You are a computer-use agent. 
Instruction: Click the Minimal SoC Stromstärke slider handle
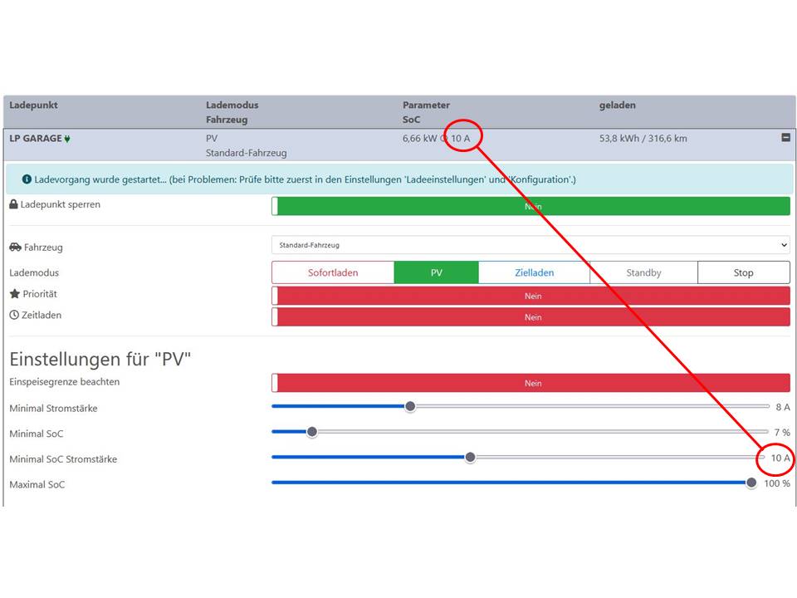click(470, 457)
